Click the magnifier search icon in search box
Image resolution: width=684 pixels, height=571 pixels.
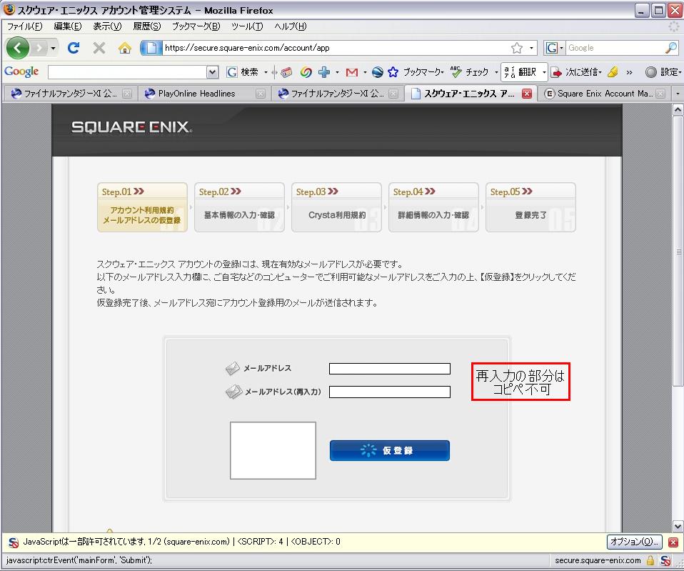coord(671,48)
